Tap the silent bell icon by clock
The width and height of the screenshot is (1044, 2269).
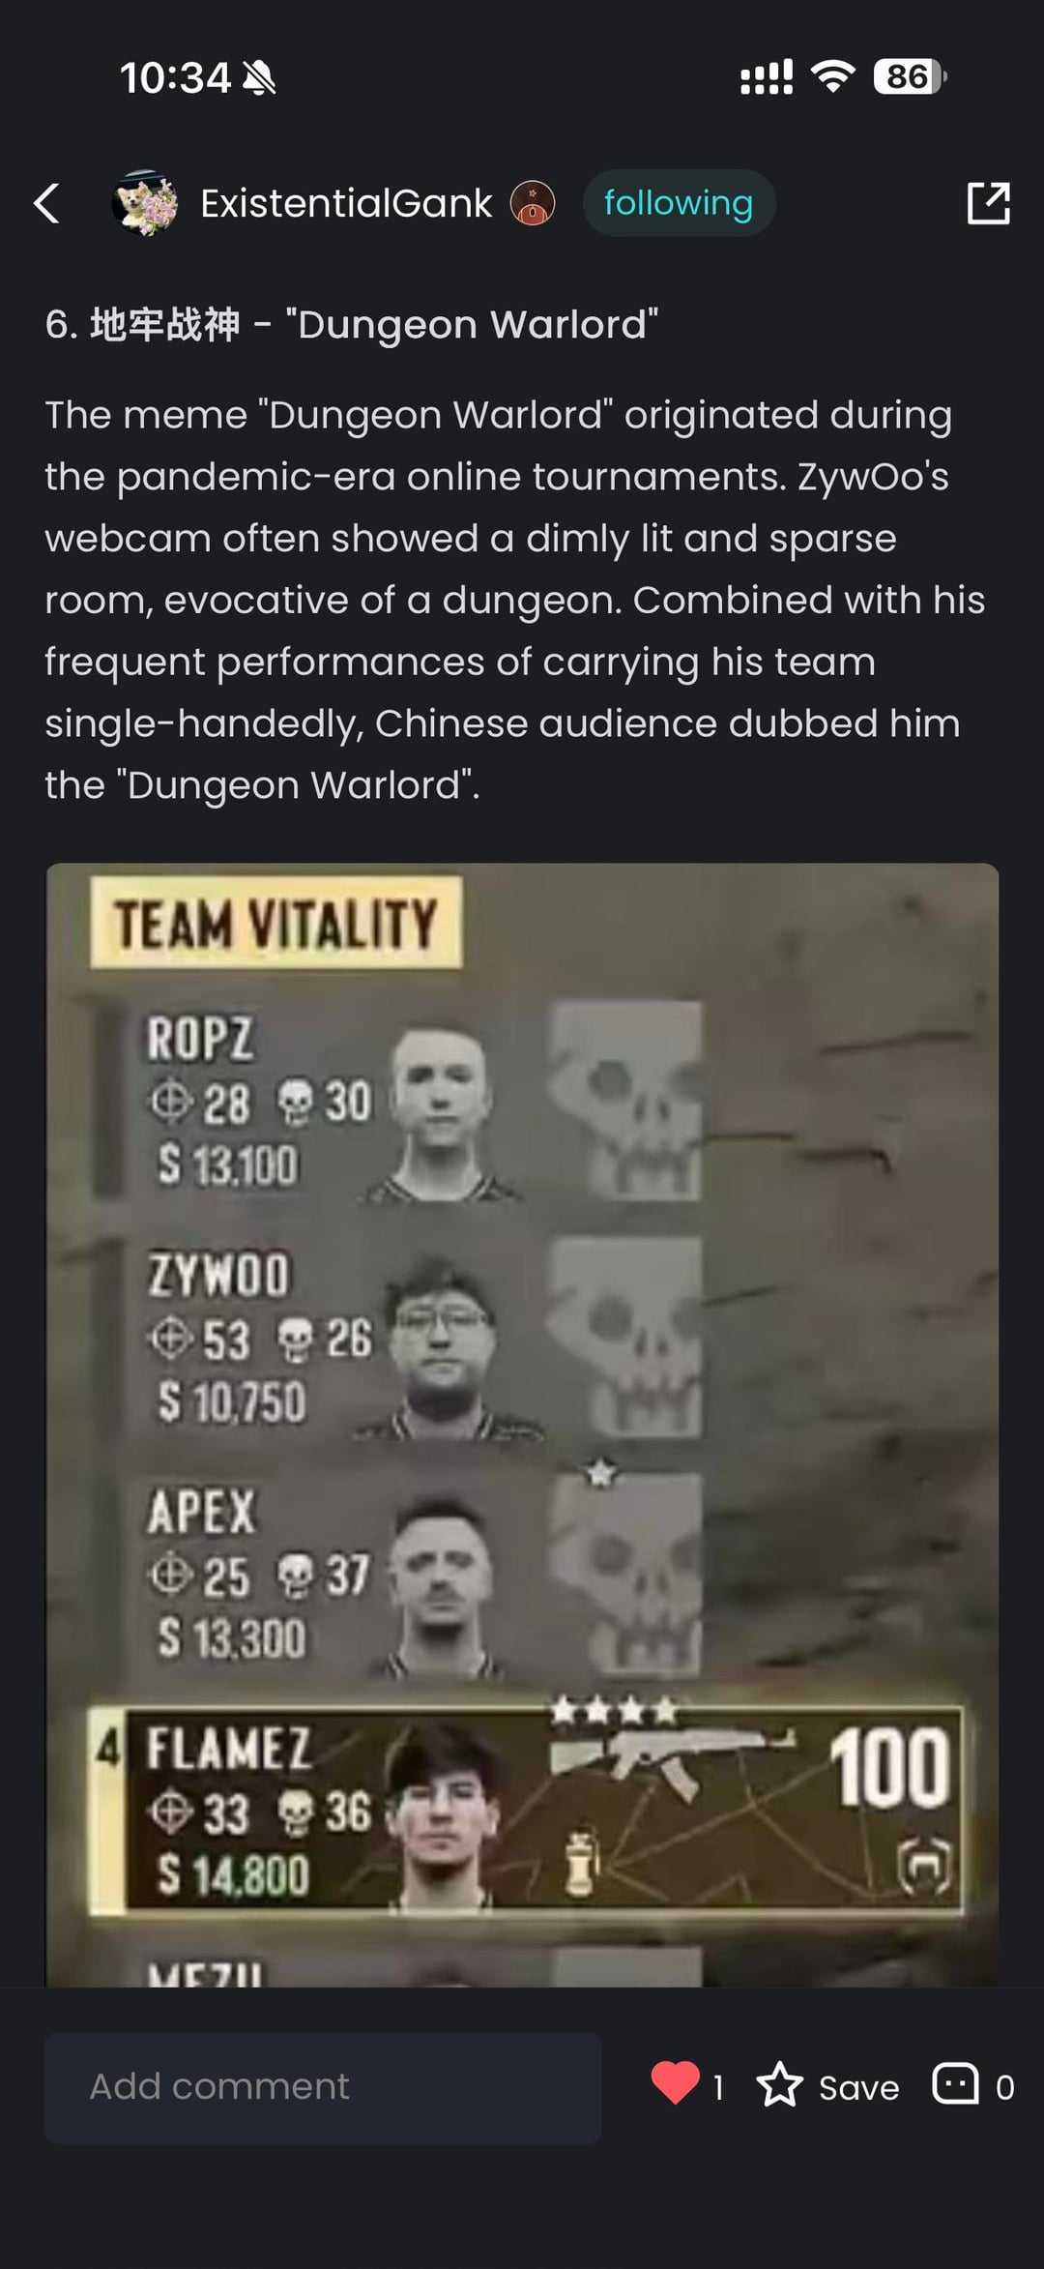(x=259, y=77)
